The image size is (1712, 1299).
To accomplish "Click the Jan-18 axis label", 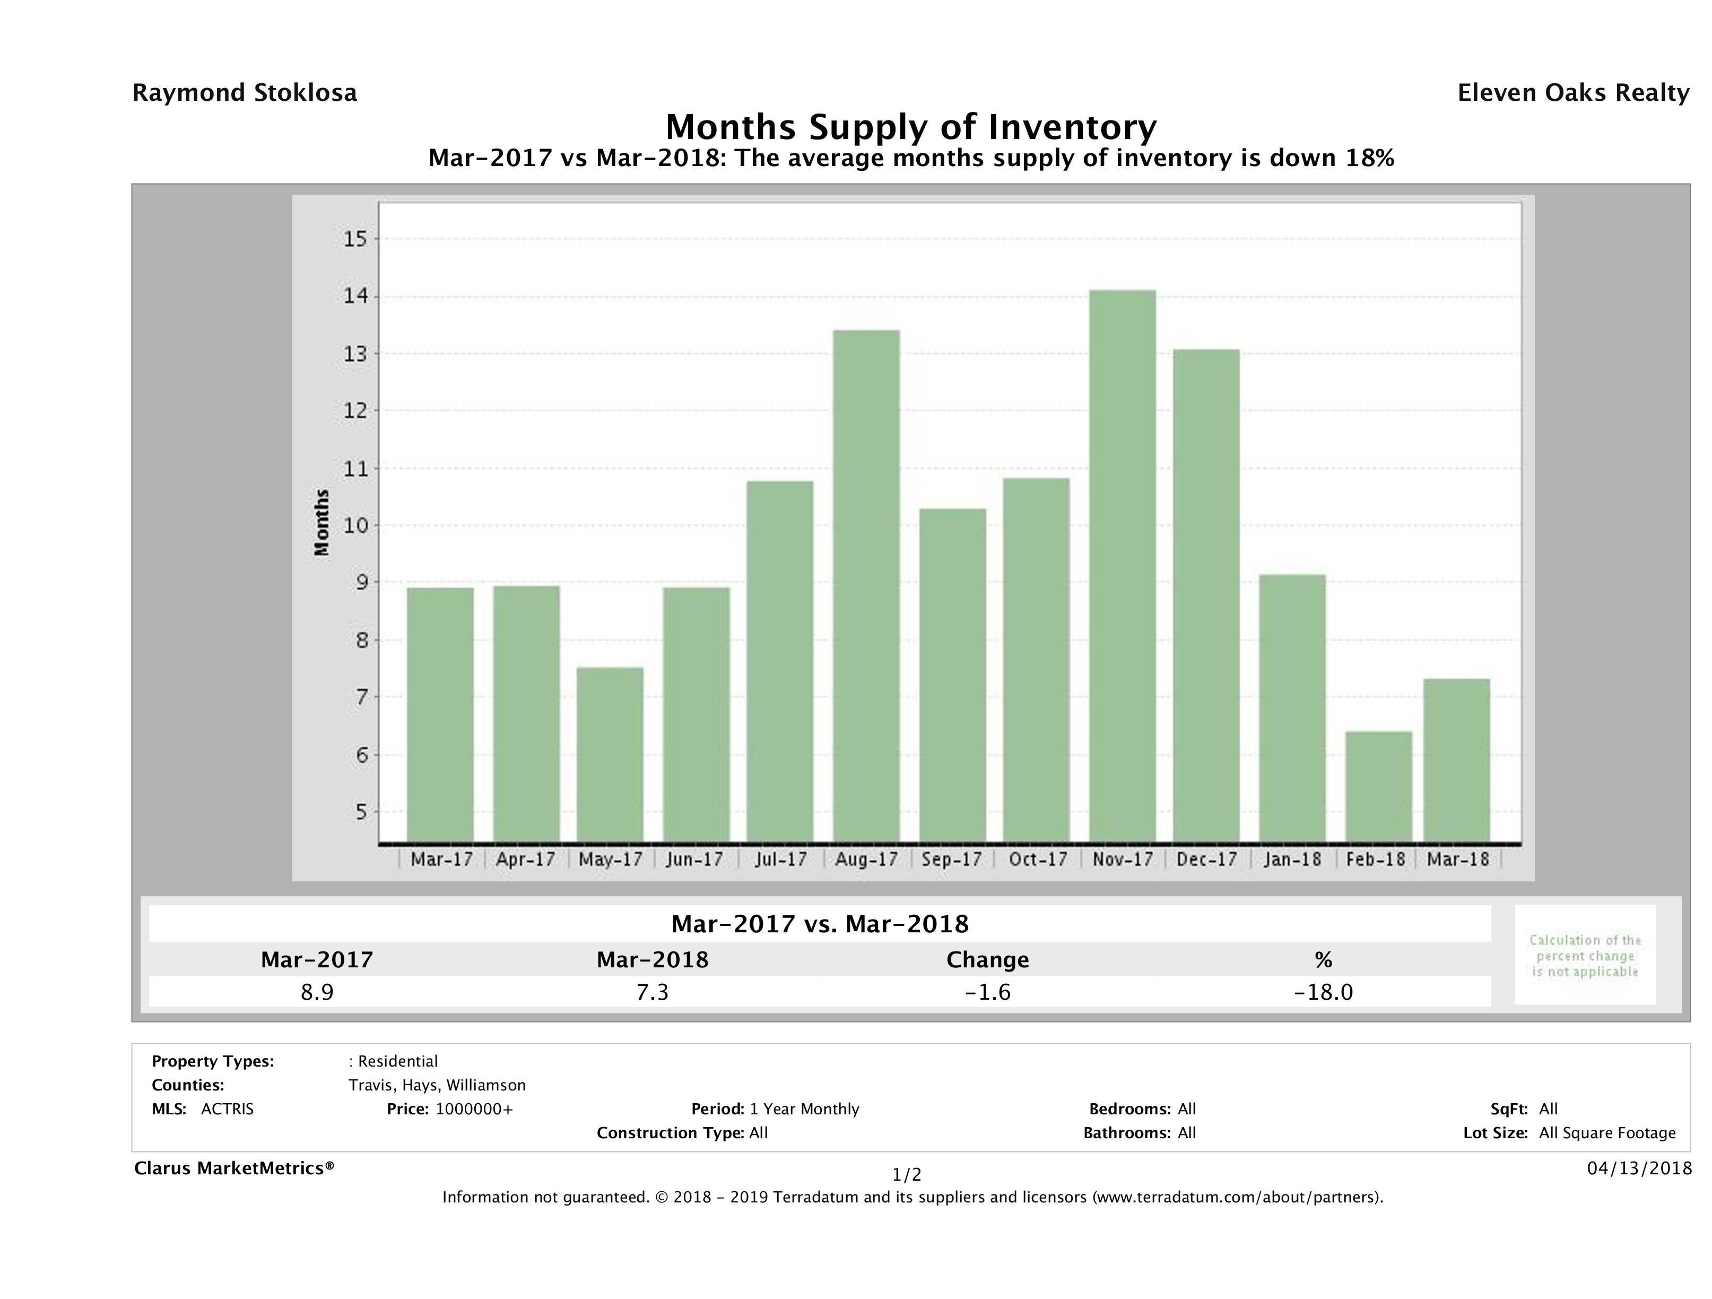I will pos(1292,859).
